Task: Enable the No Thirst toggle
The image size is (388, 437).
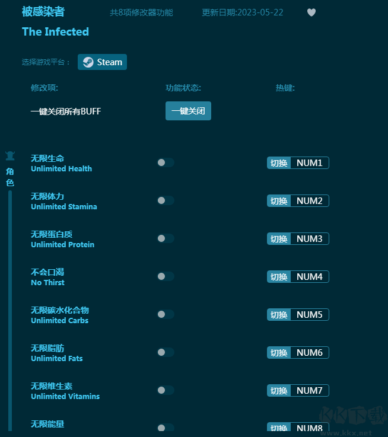Action: click(166, 276)
